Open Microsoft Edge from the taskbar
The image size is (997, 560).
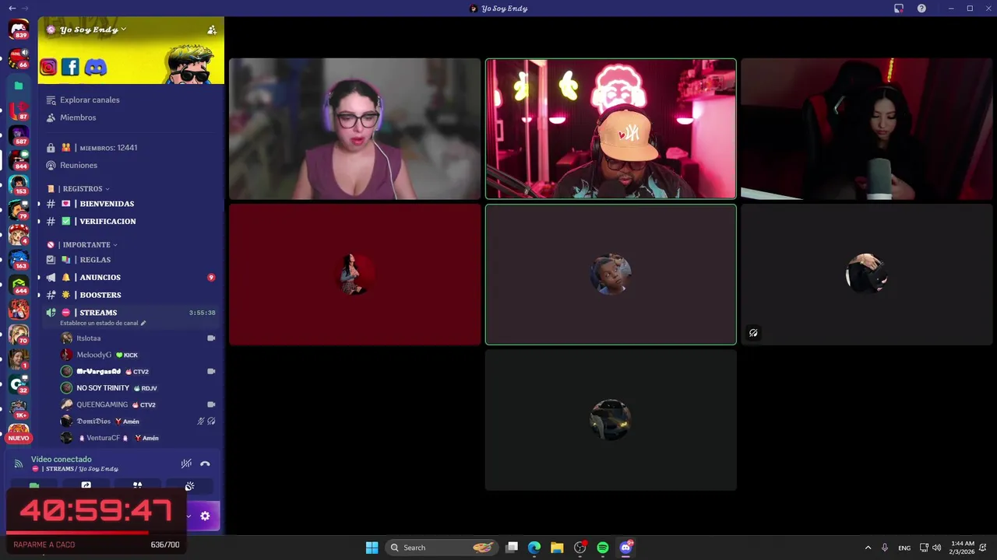coord(534,548)
